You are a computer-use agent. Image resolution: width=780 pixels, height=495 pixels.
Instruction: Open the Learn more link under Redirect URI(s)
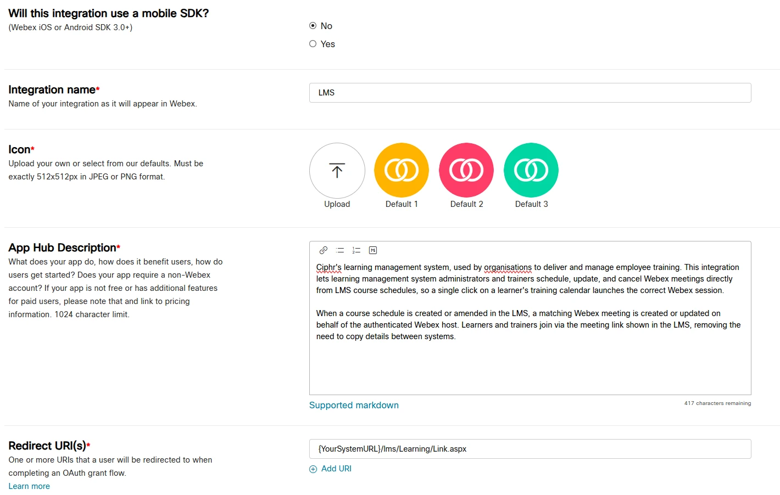point(29,486)
